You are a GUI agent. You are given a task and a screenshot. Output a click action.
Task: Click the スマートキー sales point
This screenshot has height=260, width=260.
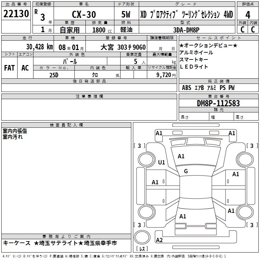tap(194, 59)
